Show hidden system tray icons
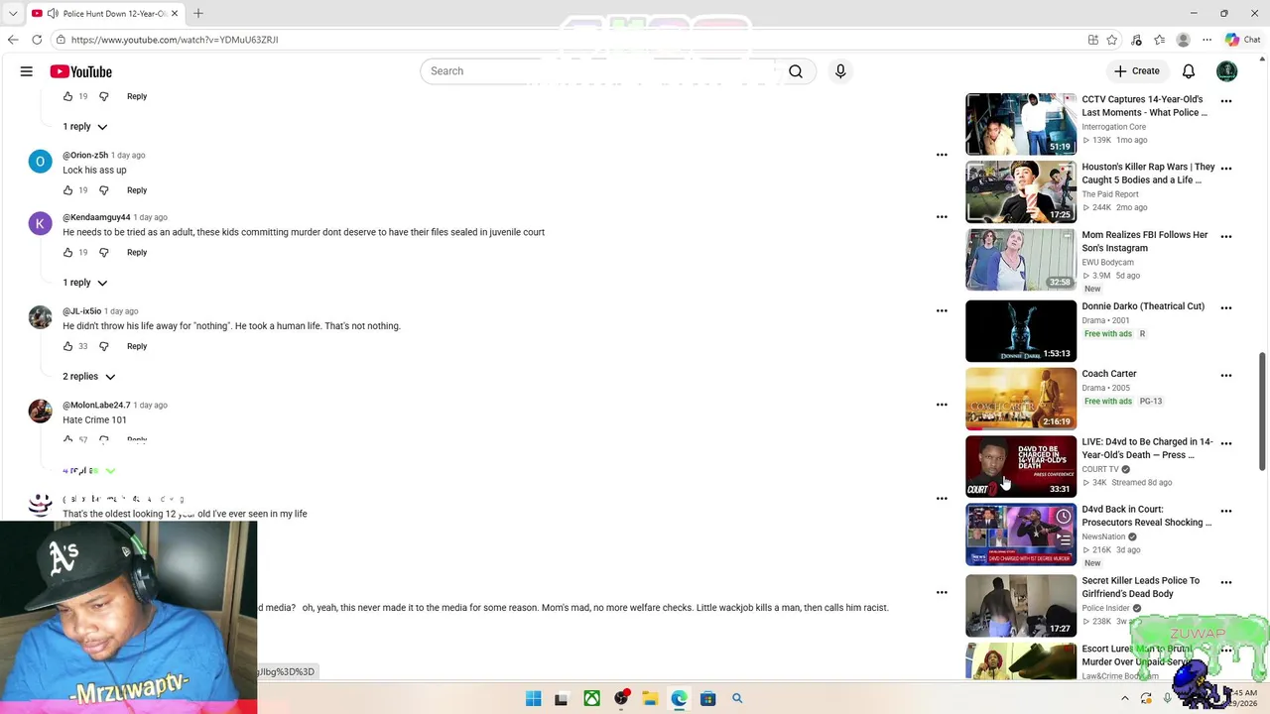The image size is (1270, 714). (x=1124, y=698)
